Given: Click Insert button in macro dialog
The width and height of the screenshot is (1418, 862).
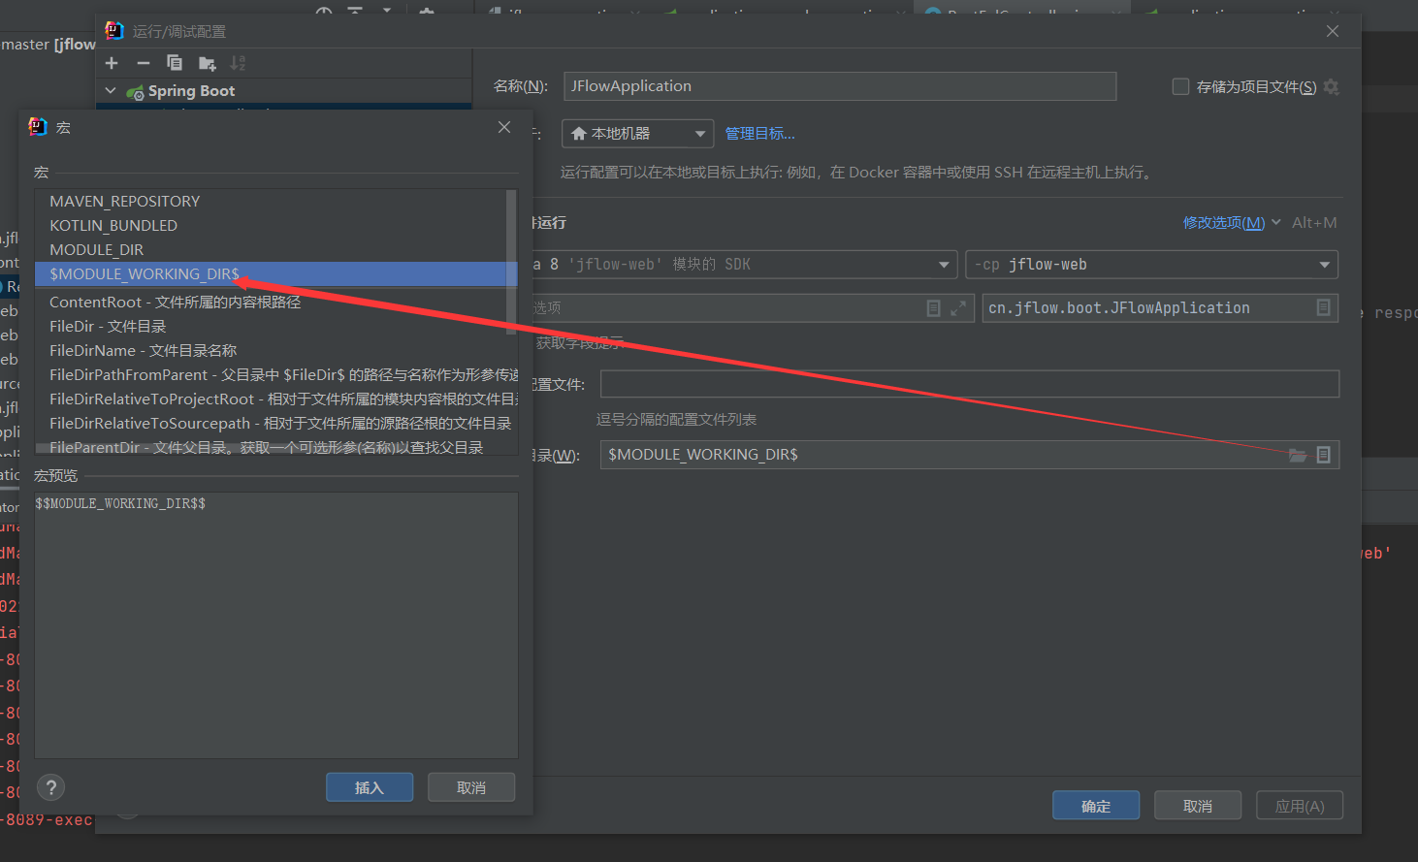Looking at the screenshot, I should (370, 787).
